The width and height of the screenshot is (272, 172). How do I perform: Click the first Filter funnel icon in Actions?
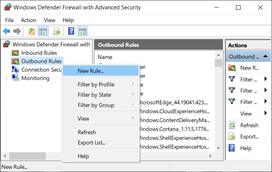click(x=232, y=79)
